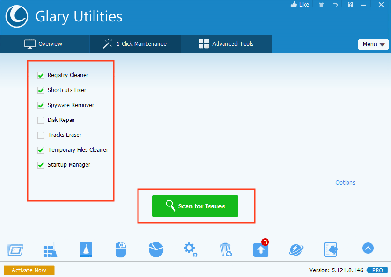
Task: Start the Scan for Issues button
Action: point(195,206)
